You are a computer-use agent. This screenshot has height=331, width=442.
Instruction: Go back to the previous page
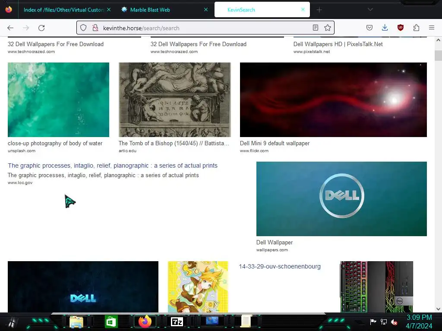[10, 28]
